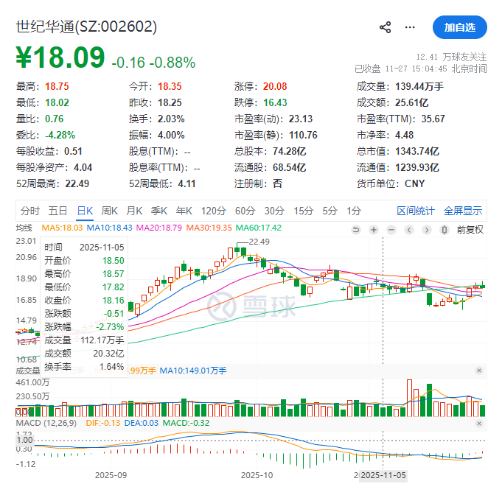Click 全屏显示 to show fullscreen
This screenshot has height=484, width=502.
tap(463, 211)
